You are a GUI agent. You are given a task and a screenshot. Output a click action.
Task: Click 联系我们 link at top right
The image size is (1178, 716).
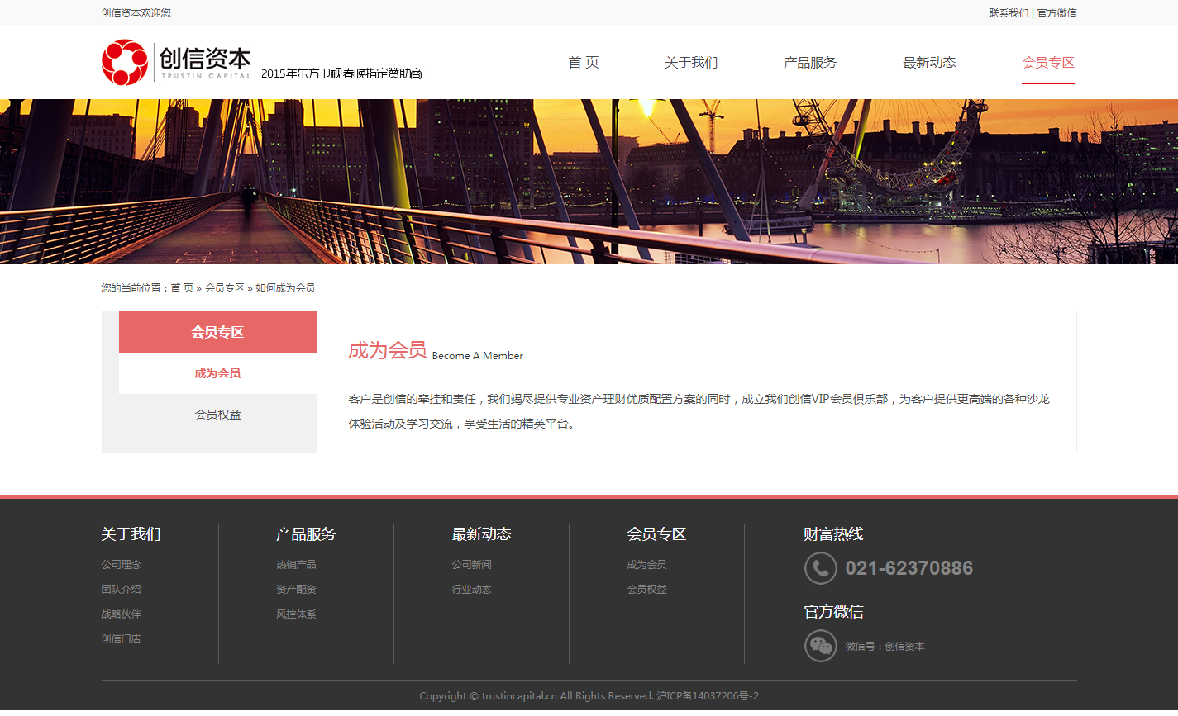pos(1009,13)
